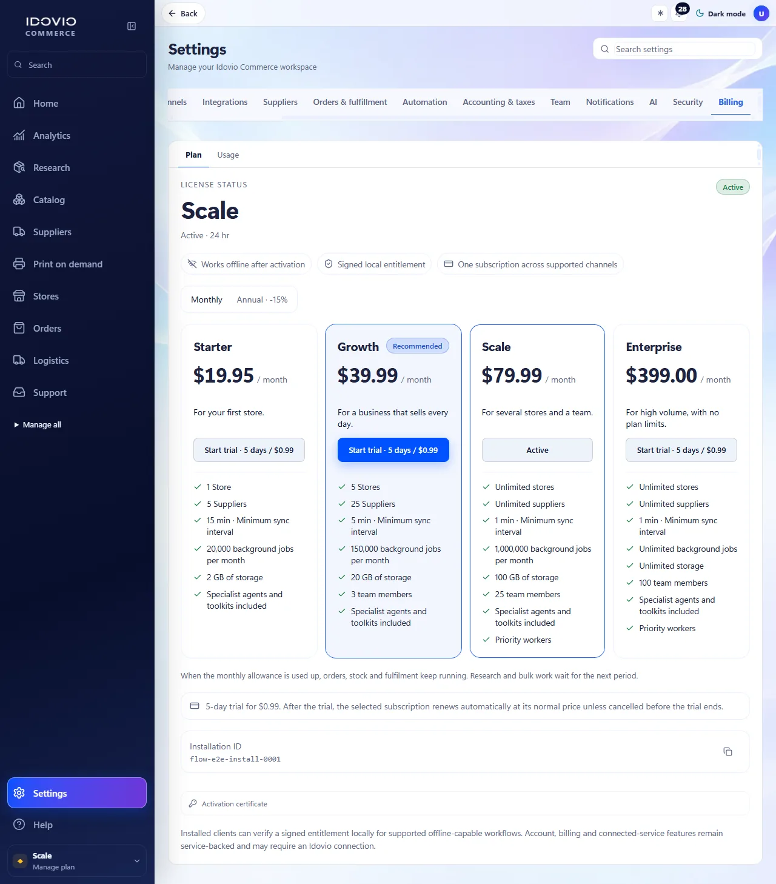Toggle Dark mode
Image resolution: width=776 pixels, height=884 pixels.
(720, 13)
